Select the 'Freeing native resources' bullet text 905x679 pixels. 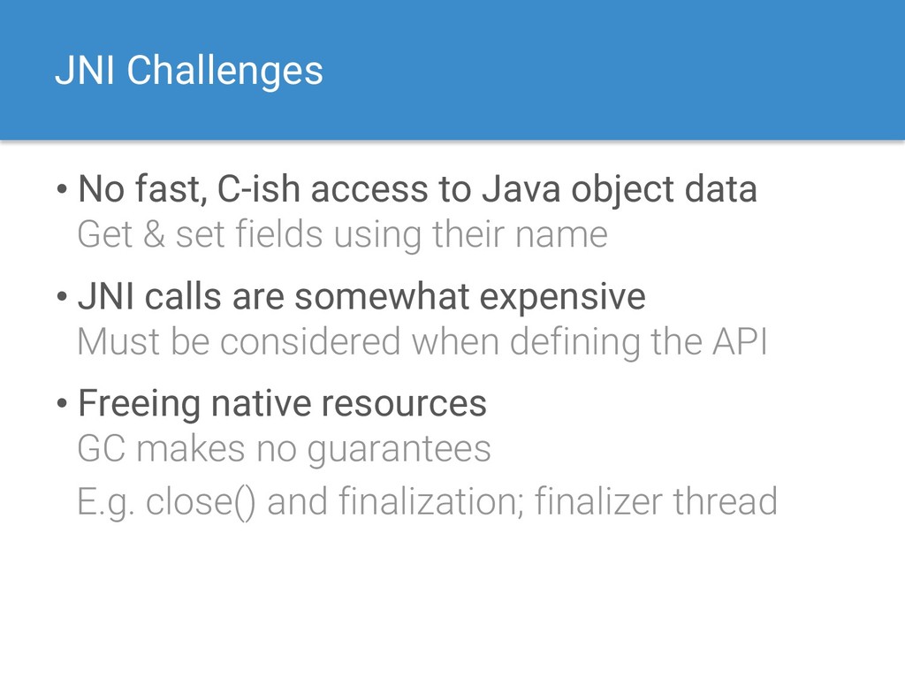[282, 403]
